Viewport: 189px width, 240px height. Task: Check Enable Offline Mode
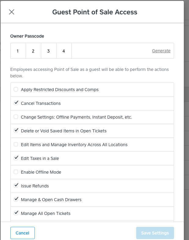(16, 172)
